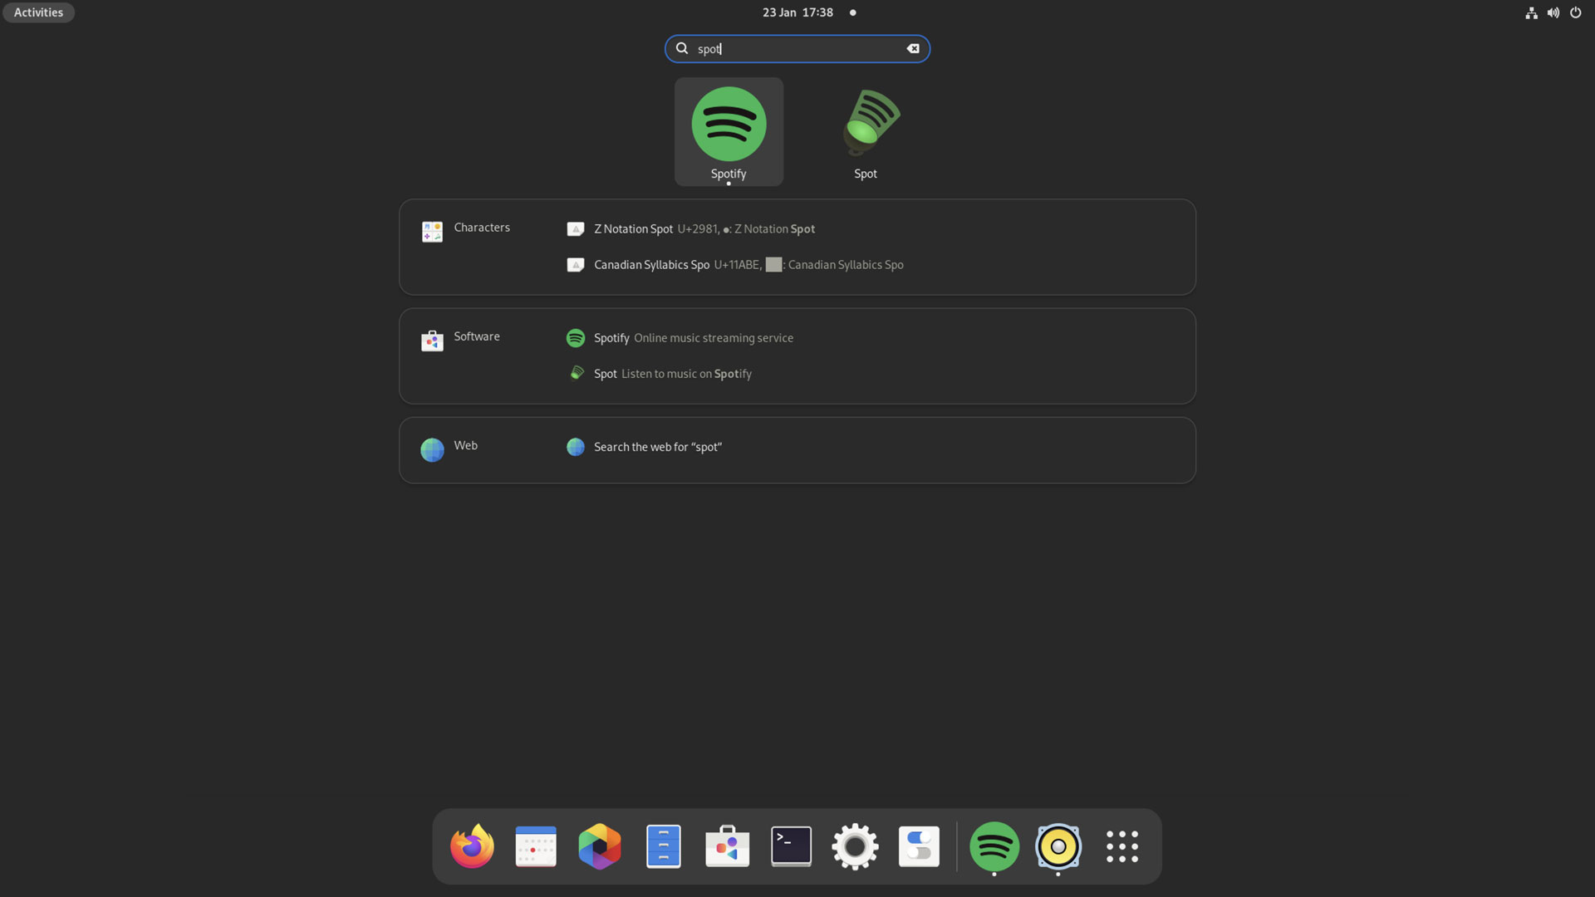This screenshot has height=897, width=1595.
Task: Click the Activities button
Action: [x=38, y=12]
